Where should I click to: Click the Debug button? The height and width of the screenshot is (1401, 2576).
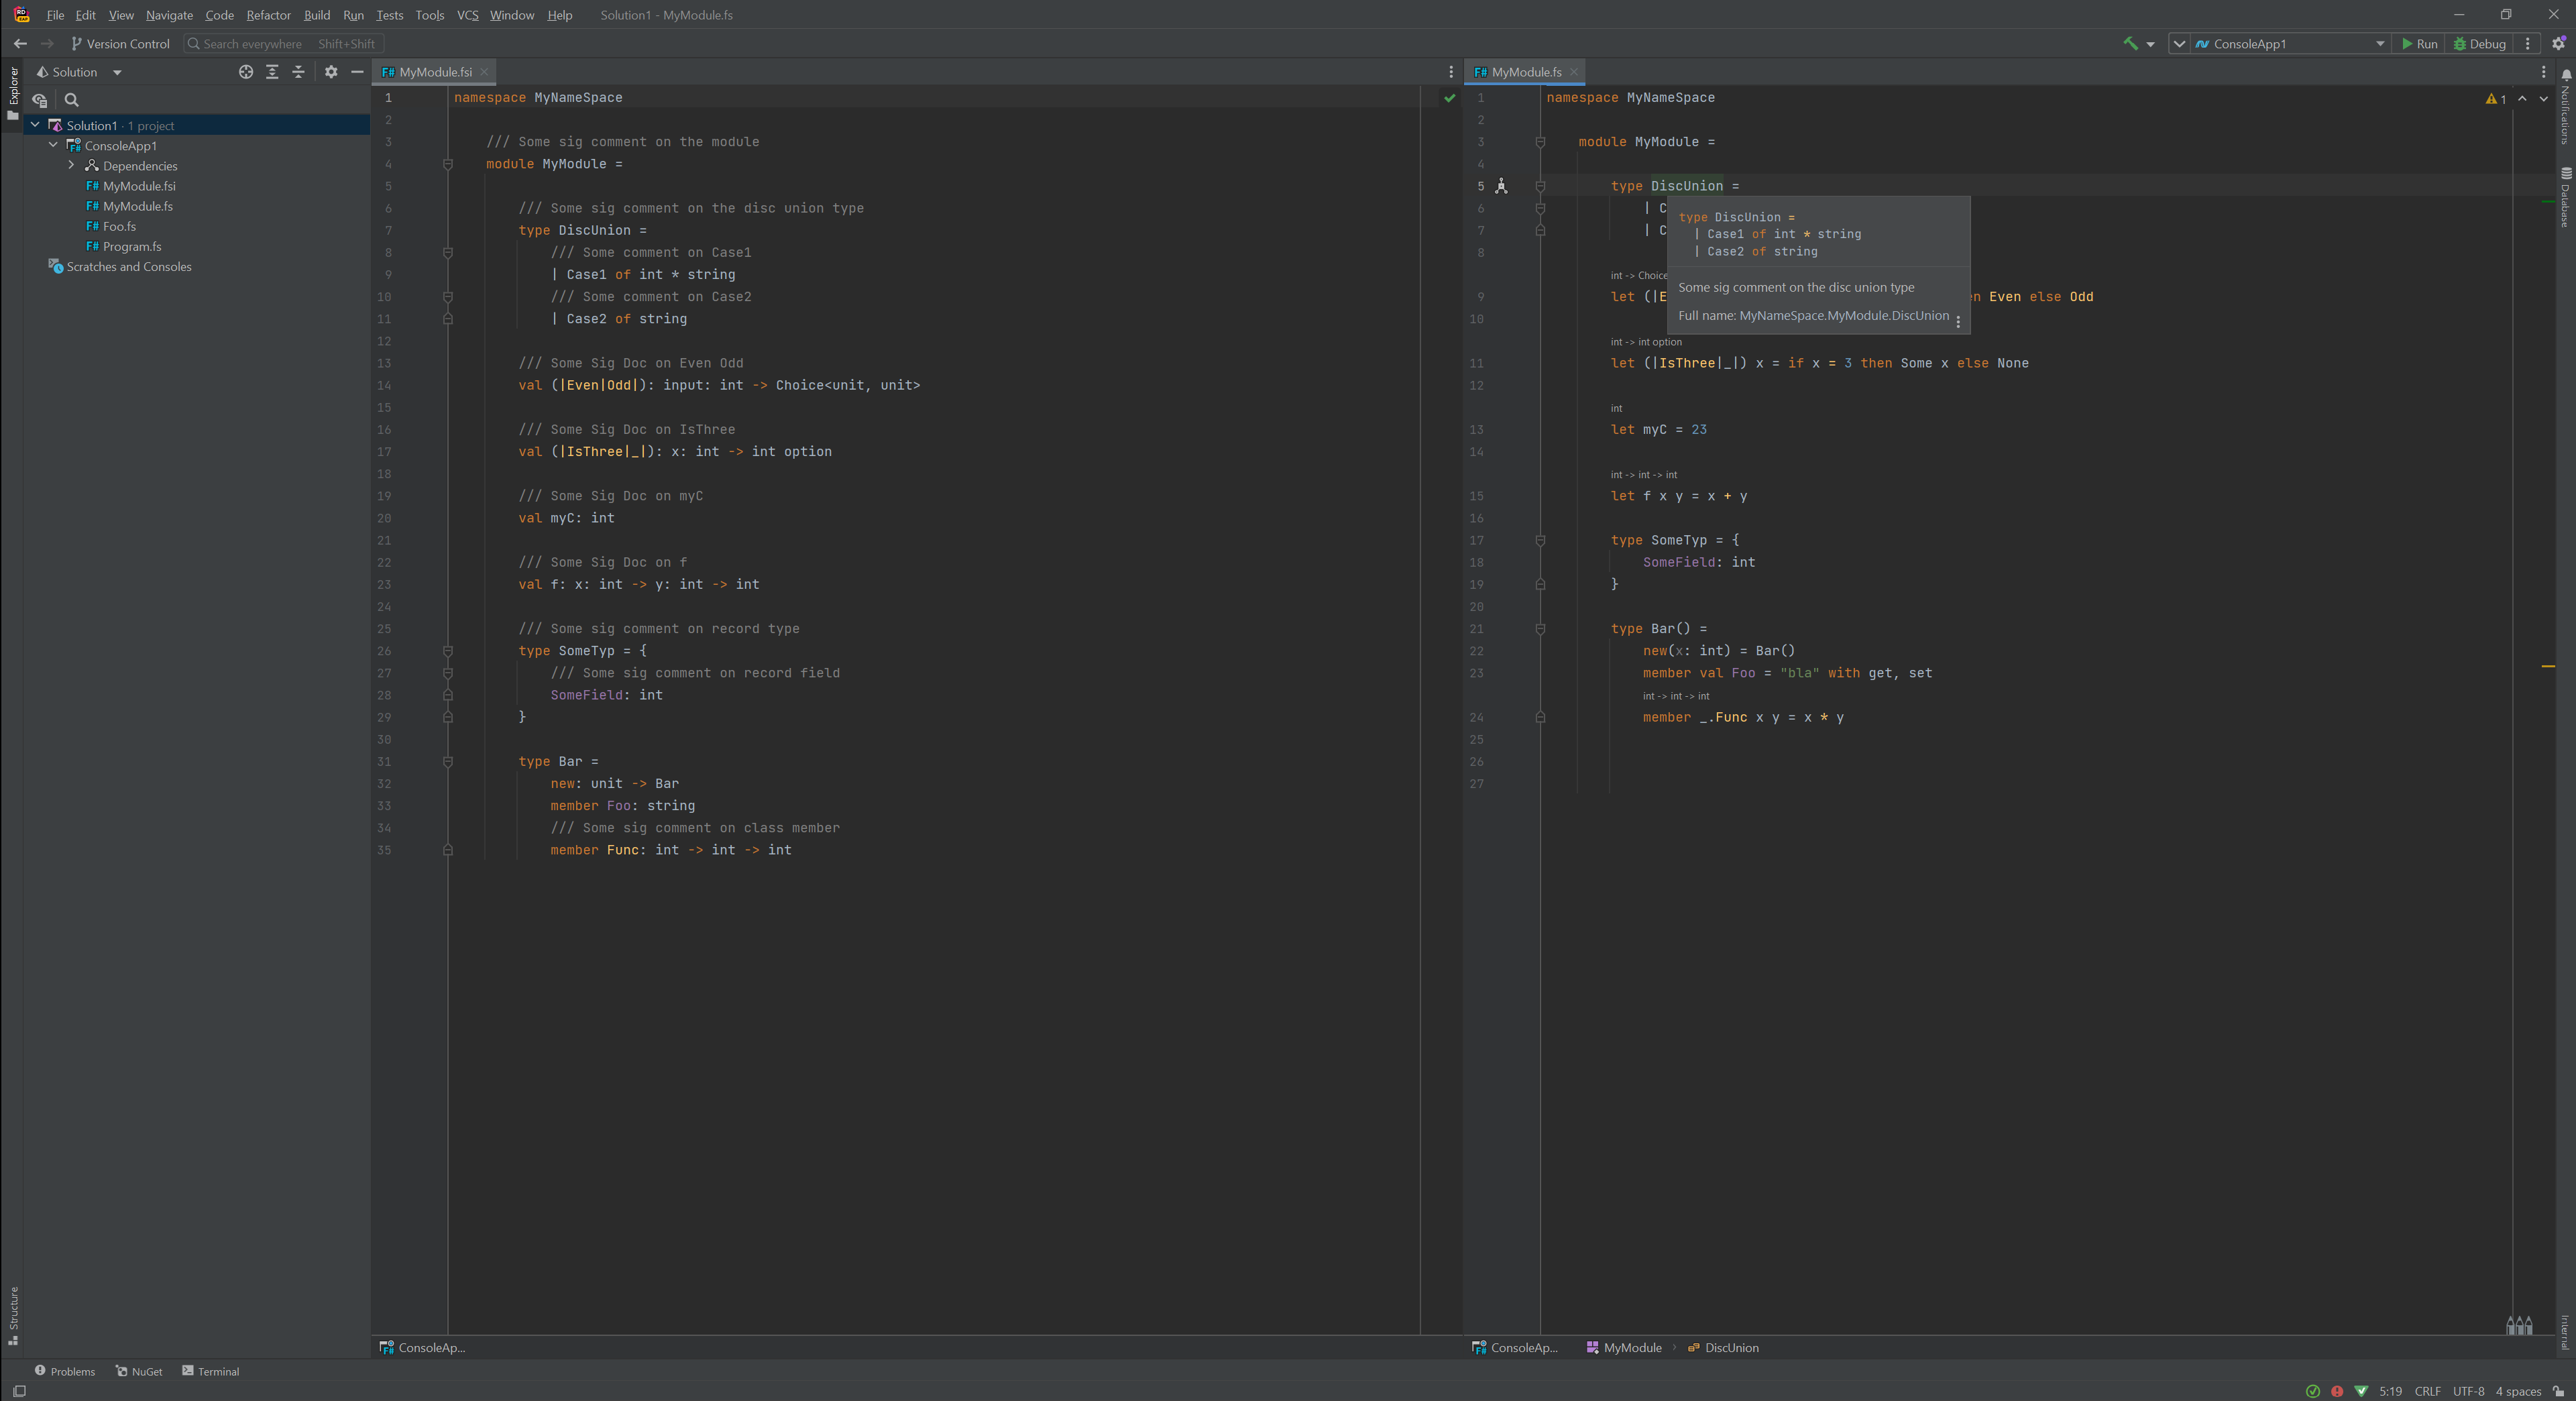(2479, 43)
